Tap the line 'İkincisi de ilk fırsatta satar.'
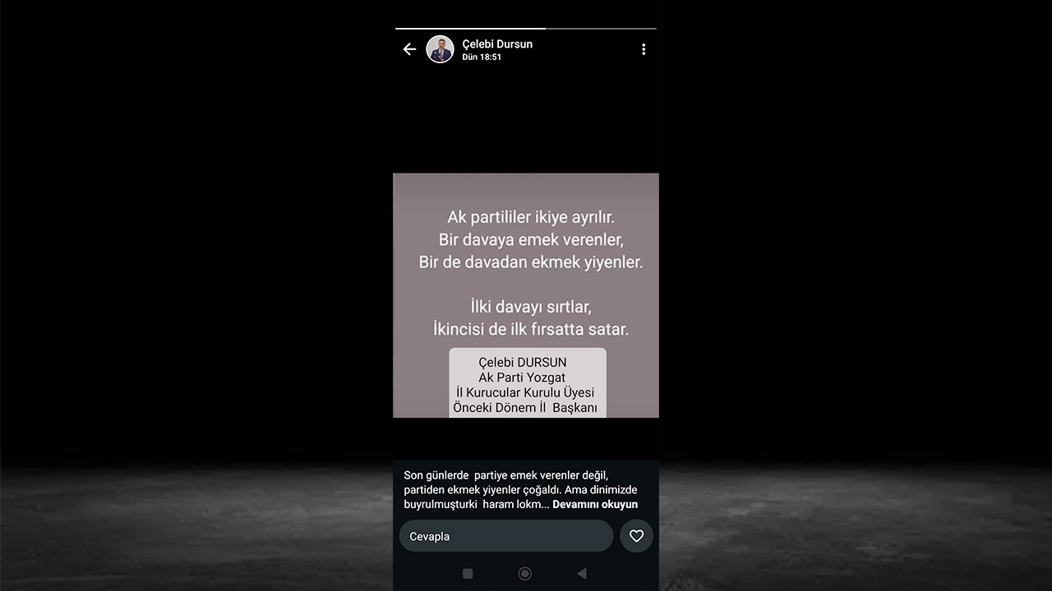This screenshot has height=591, width=1052. tap(530, 329)
